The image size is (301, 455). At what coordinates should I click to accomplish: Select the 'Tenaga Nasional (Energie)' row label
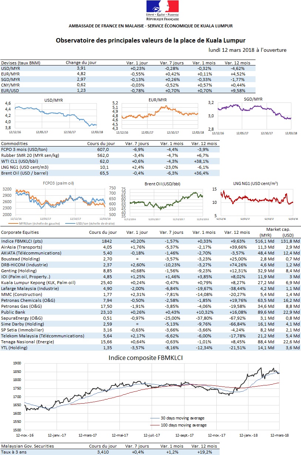point(28,342)
